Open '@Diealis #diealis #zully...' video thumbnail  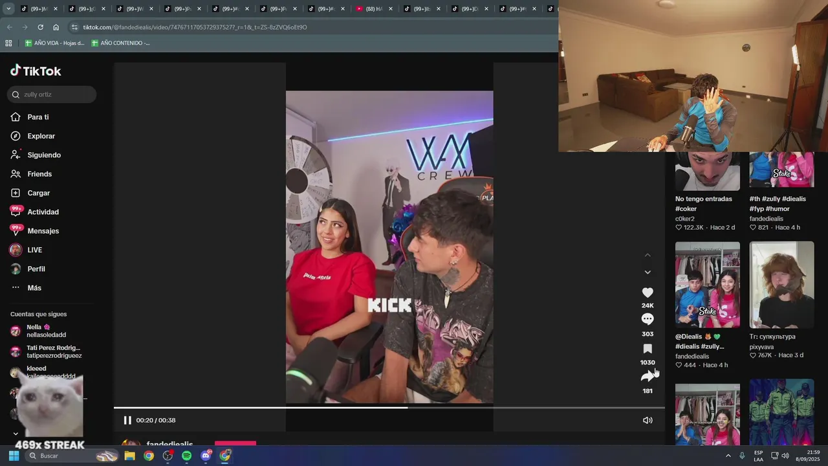[x=708, y=285]
